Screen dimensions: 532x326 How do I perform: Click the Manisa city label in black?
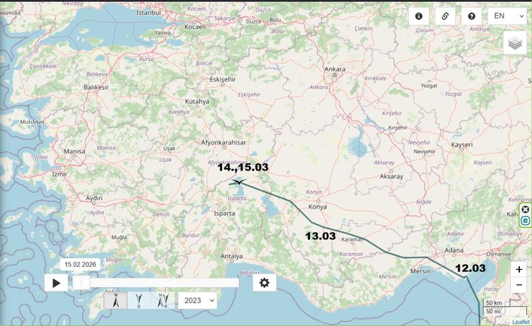pos(74,151)
